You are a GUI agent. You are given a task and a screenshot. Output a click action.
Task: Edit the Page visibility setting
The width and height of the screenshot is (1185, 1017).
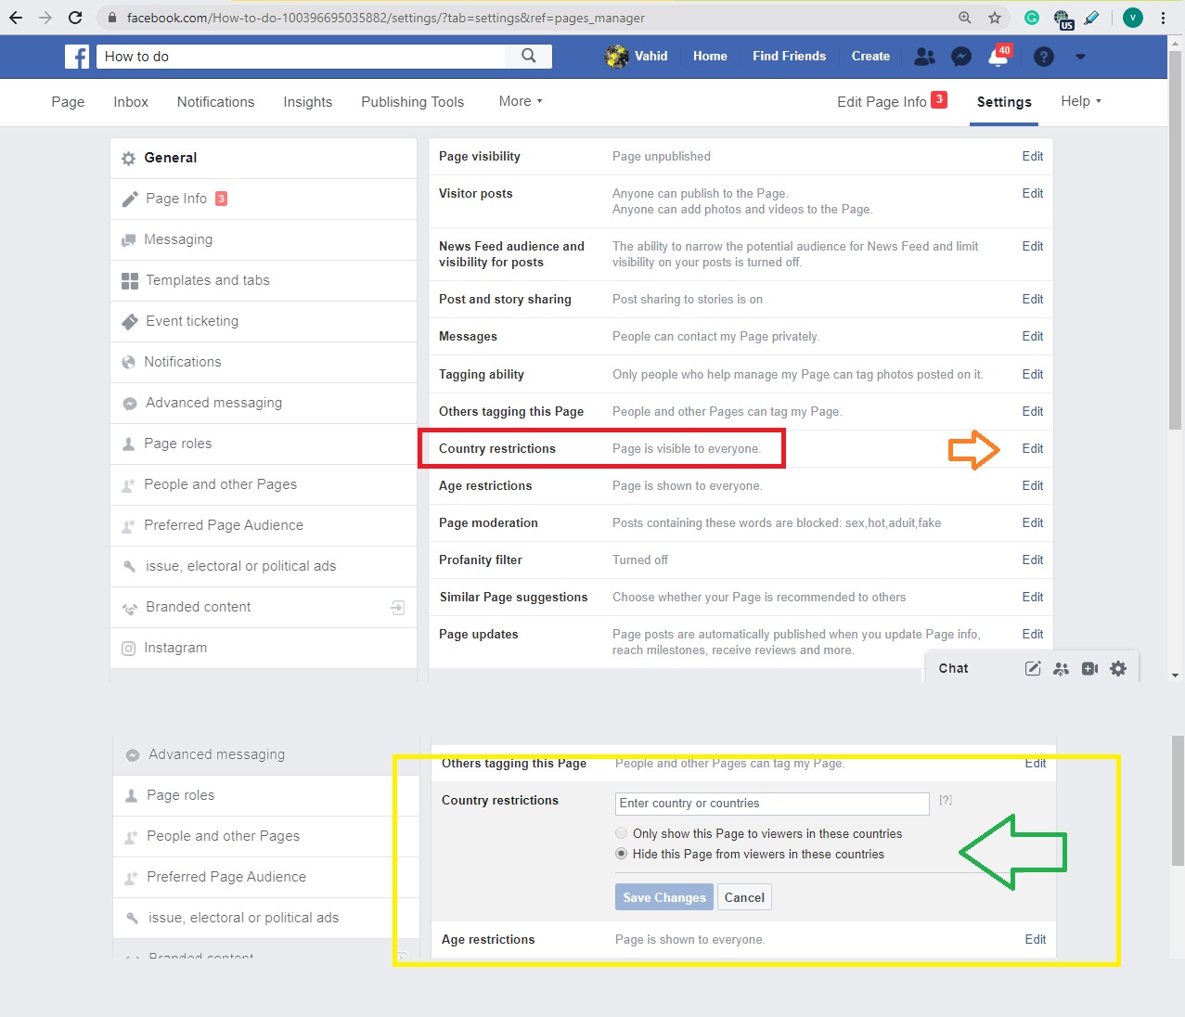click(x=1033, y=156)
